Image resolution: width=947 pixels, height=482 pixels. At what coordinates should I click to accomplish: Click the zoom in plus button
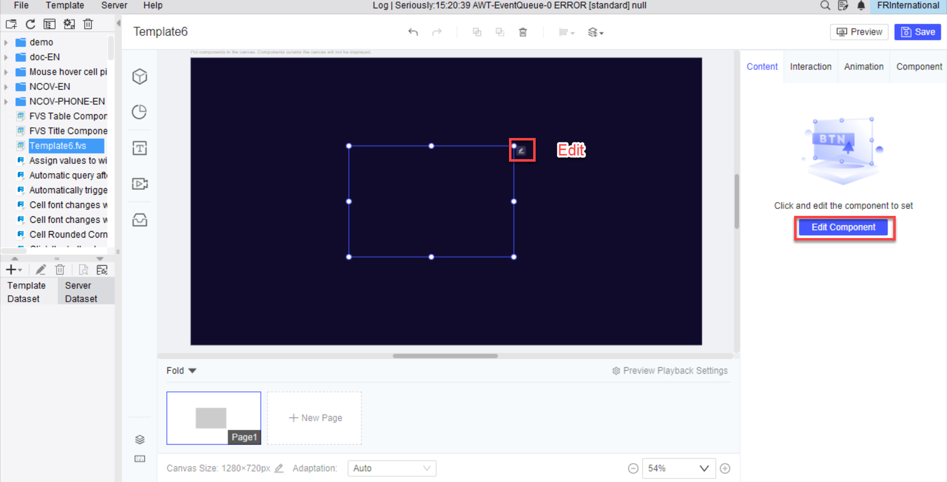[x=725, y=469]
